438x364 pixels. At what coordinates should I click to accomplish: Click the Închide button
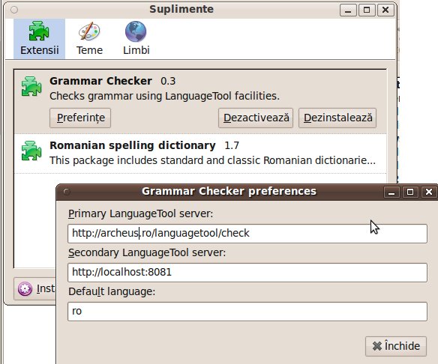[396, 346]
